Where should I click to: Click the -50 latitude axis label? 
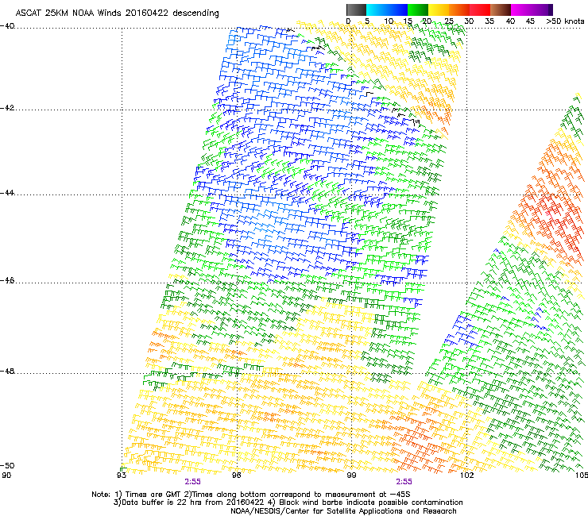tap(7, 465)
